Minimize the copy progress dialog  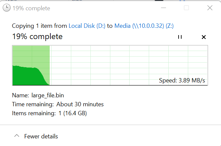(163, 8)
